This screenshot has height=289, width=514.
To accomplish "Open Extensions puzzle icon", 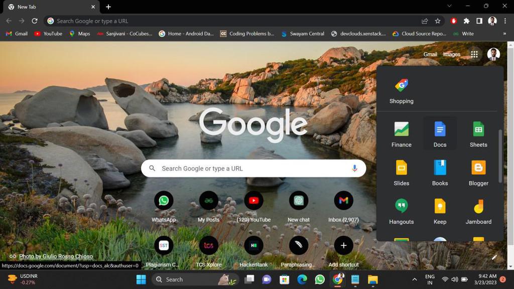I will coord(466,21).
